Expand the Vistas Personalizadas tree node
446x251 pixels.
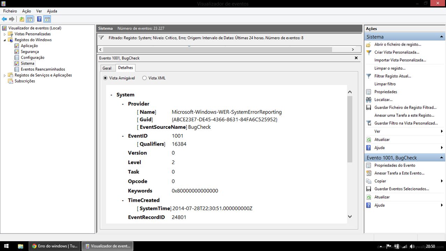[5, 34]
